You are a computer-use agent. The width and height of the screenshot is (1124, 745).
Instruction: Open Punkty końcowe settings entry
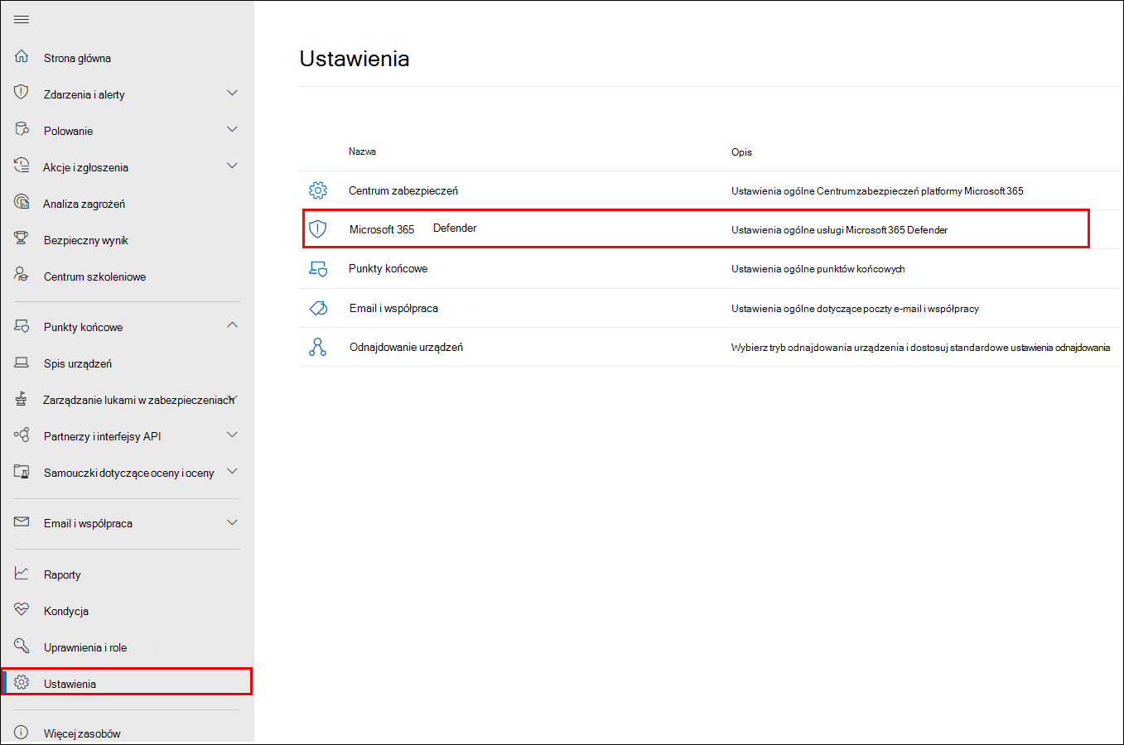[x=388, y=268]
